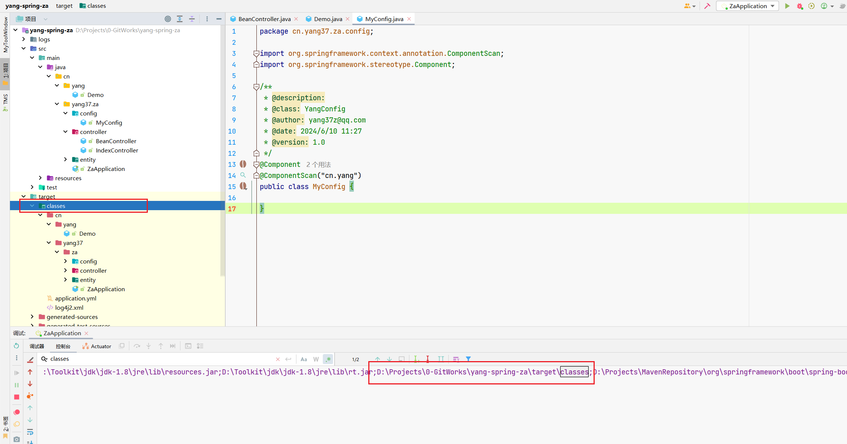847x444 pixels.
Task: Open the TMS side tool window
Action: click(5, 102)
